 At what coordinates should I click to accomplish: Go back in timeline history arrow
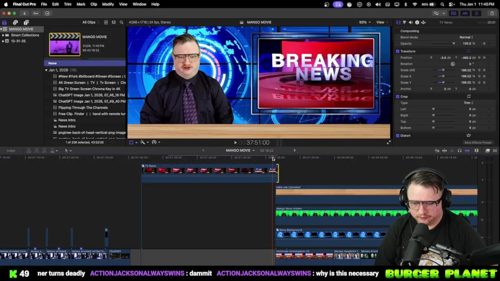click(203, 150)
